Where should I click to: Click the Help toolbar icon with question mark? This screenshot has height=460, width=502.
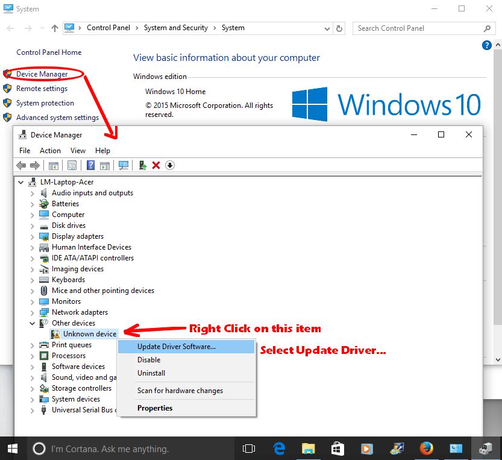pyautogui.click(x=91, y=165)
